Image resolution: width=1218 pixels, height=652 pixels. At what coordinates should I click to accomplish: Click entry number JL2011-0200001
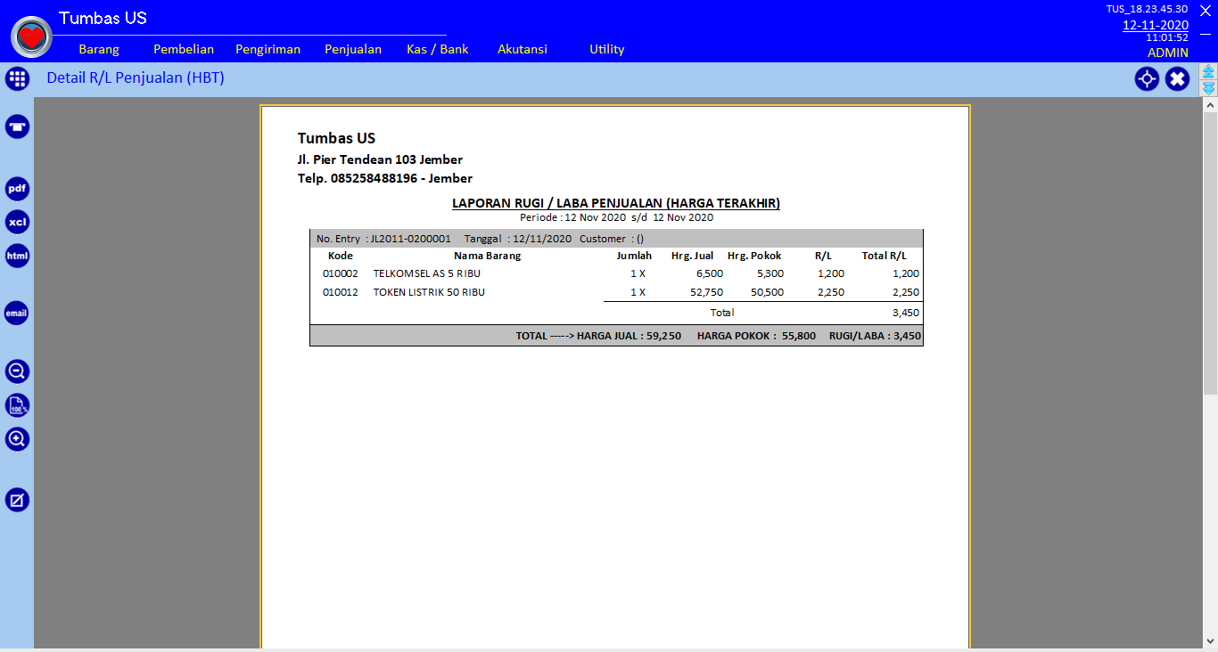click(x=411, y=239)
